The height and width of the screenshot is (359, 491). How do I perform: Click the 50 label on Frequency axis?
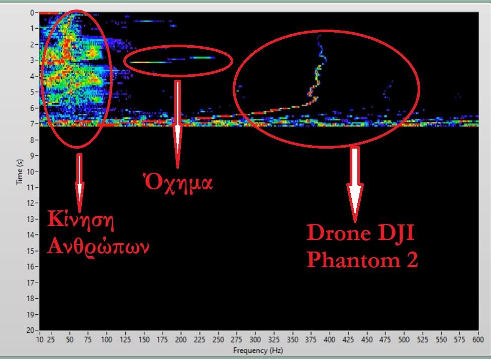(69, 340)
